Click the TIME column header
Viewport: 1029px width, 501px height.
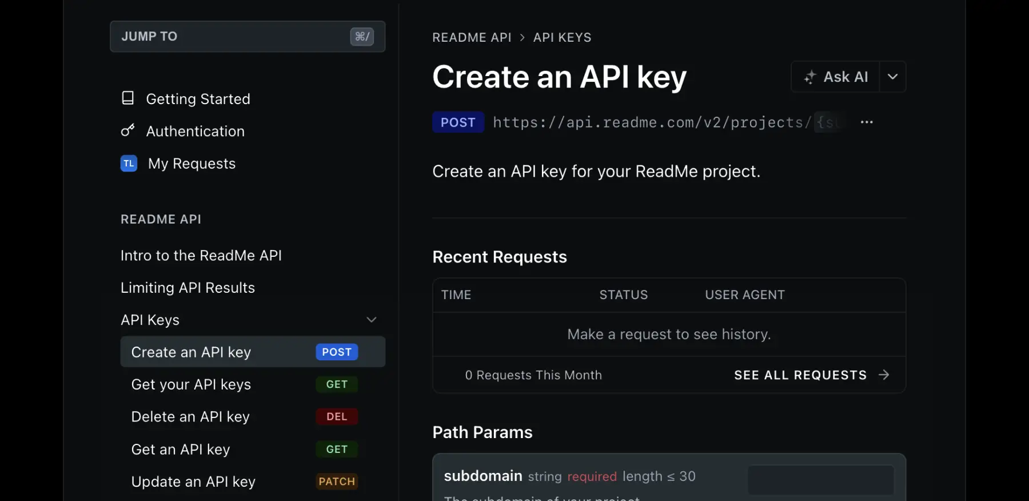point(456,295)
